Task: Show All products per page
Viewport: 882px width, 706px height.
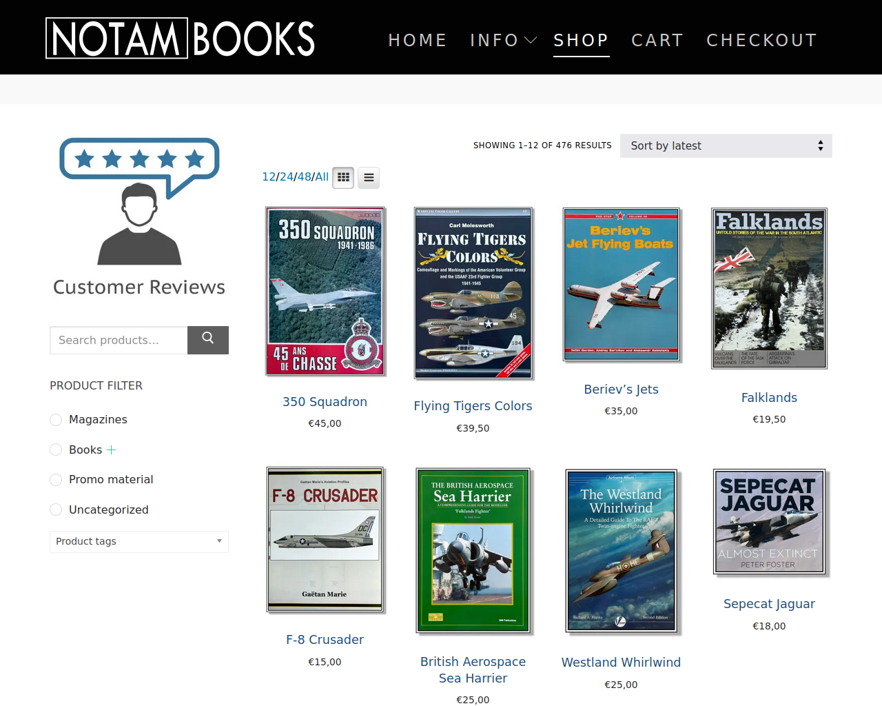Action: coord(322,176)
